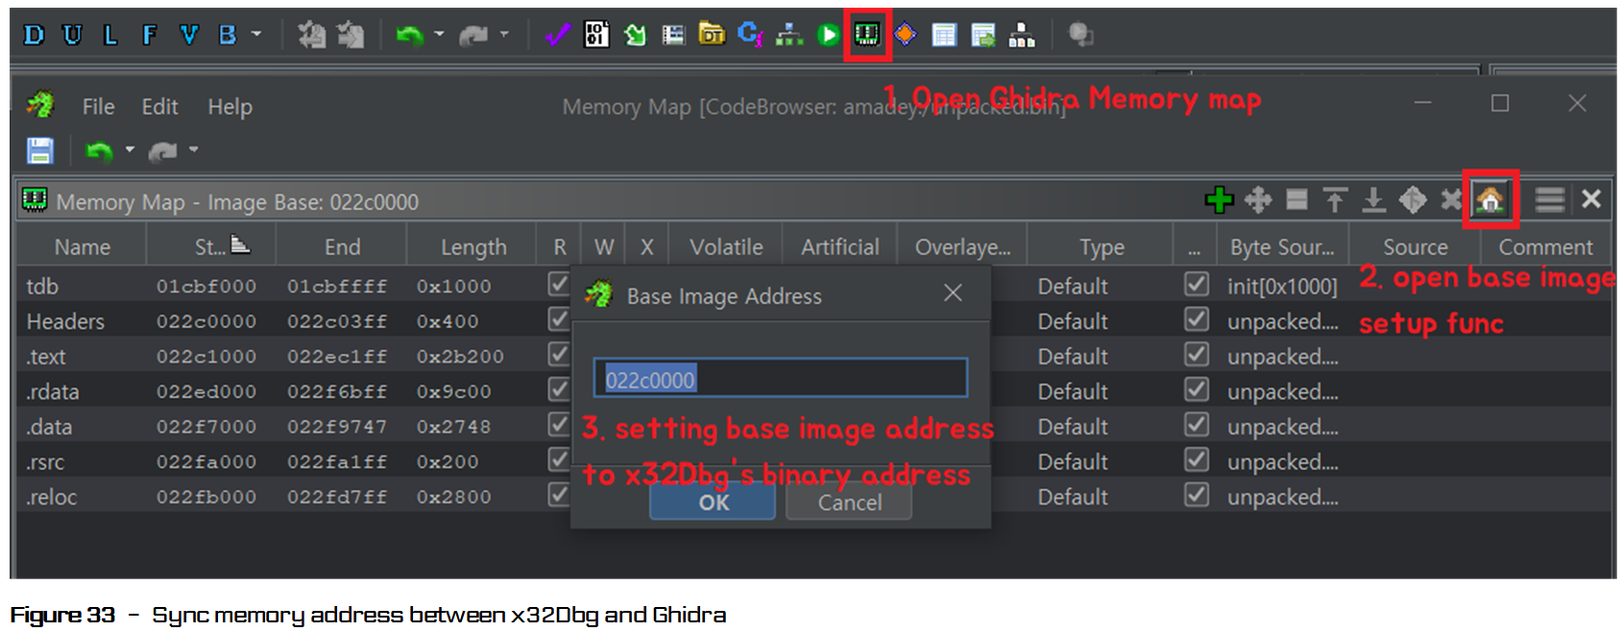
Task: Toggle initialized checkbox in .rdata row
Action: [x=1197, y=389]
